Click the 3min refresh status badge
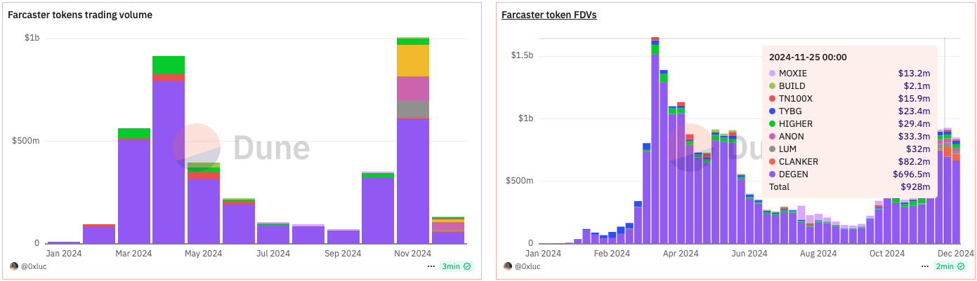977x281 pixels. 457,266
